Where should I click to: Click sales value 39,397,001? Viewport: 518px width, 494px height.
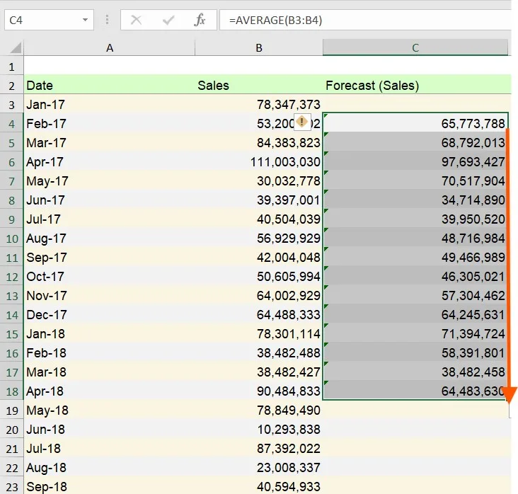point(289,200)
